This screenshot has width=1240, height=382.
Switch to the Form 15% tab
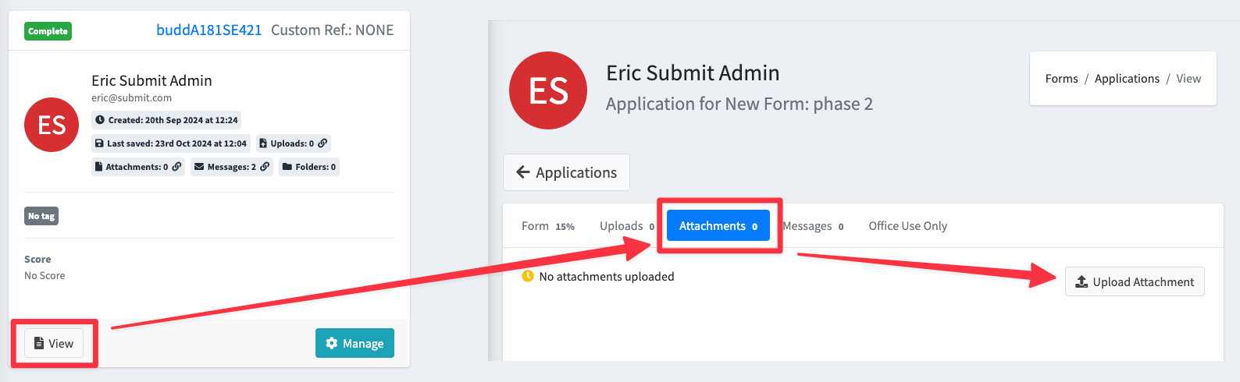pyautogui.click(x=548, y=226)
